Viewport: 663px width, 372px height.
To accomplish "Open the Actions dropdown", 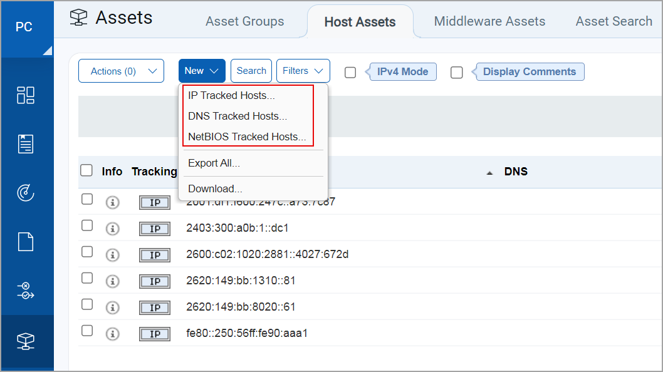I will (x=121, y=71).
